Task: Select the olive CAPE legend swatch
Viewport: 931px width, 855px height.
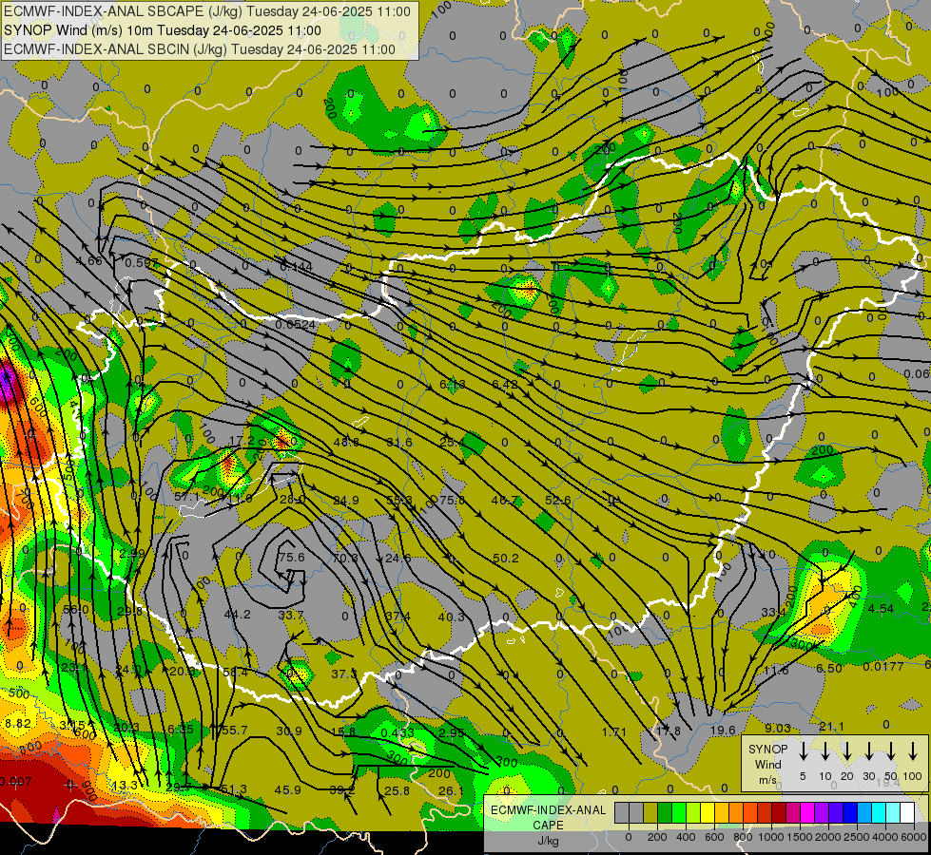Action: click(650, 813)
